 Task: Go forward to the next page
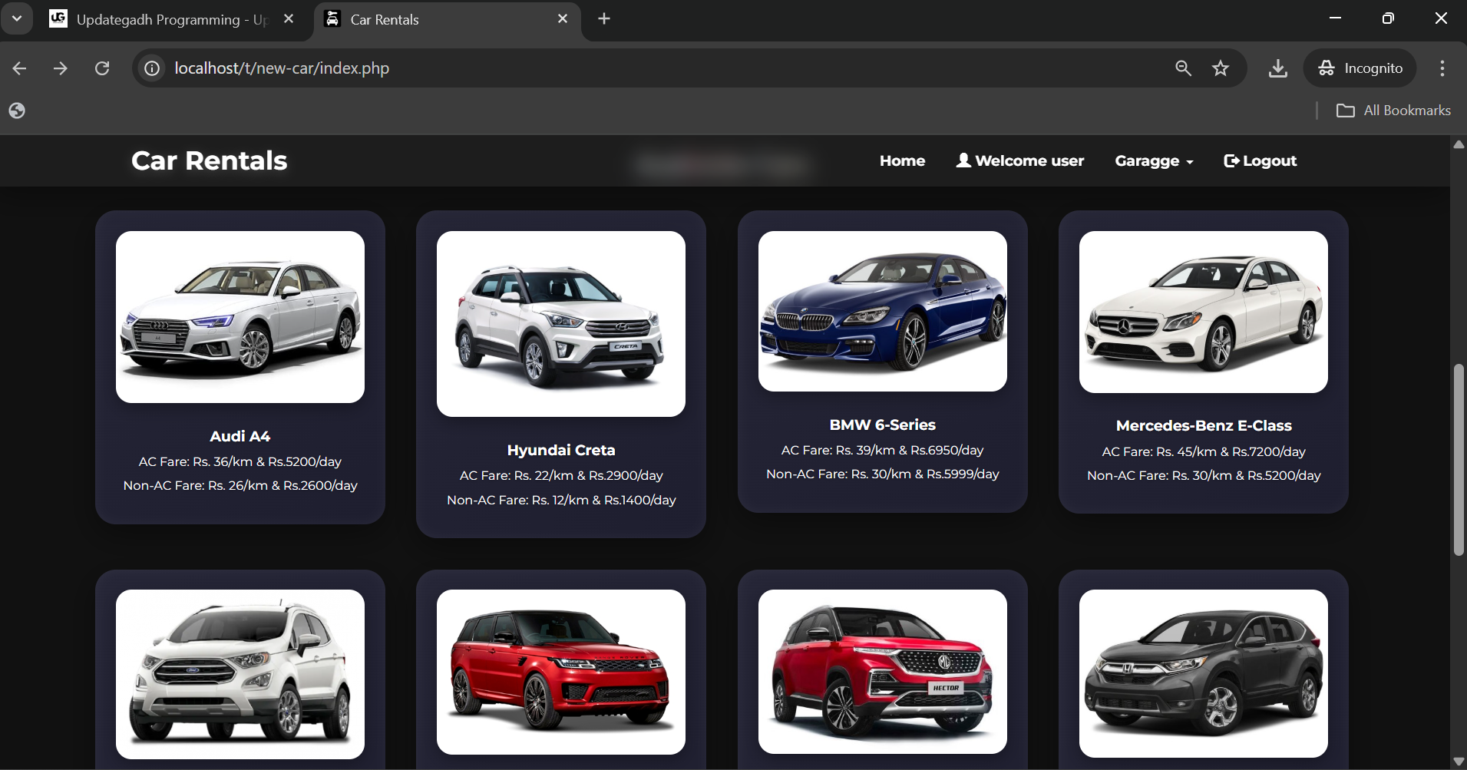pyautogui.click(x=61, y=68)
